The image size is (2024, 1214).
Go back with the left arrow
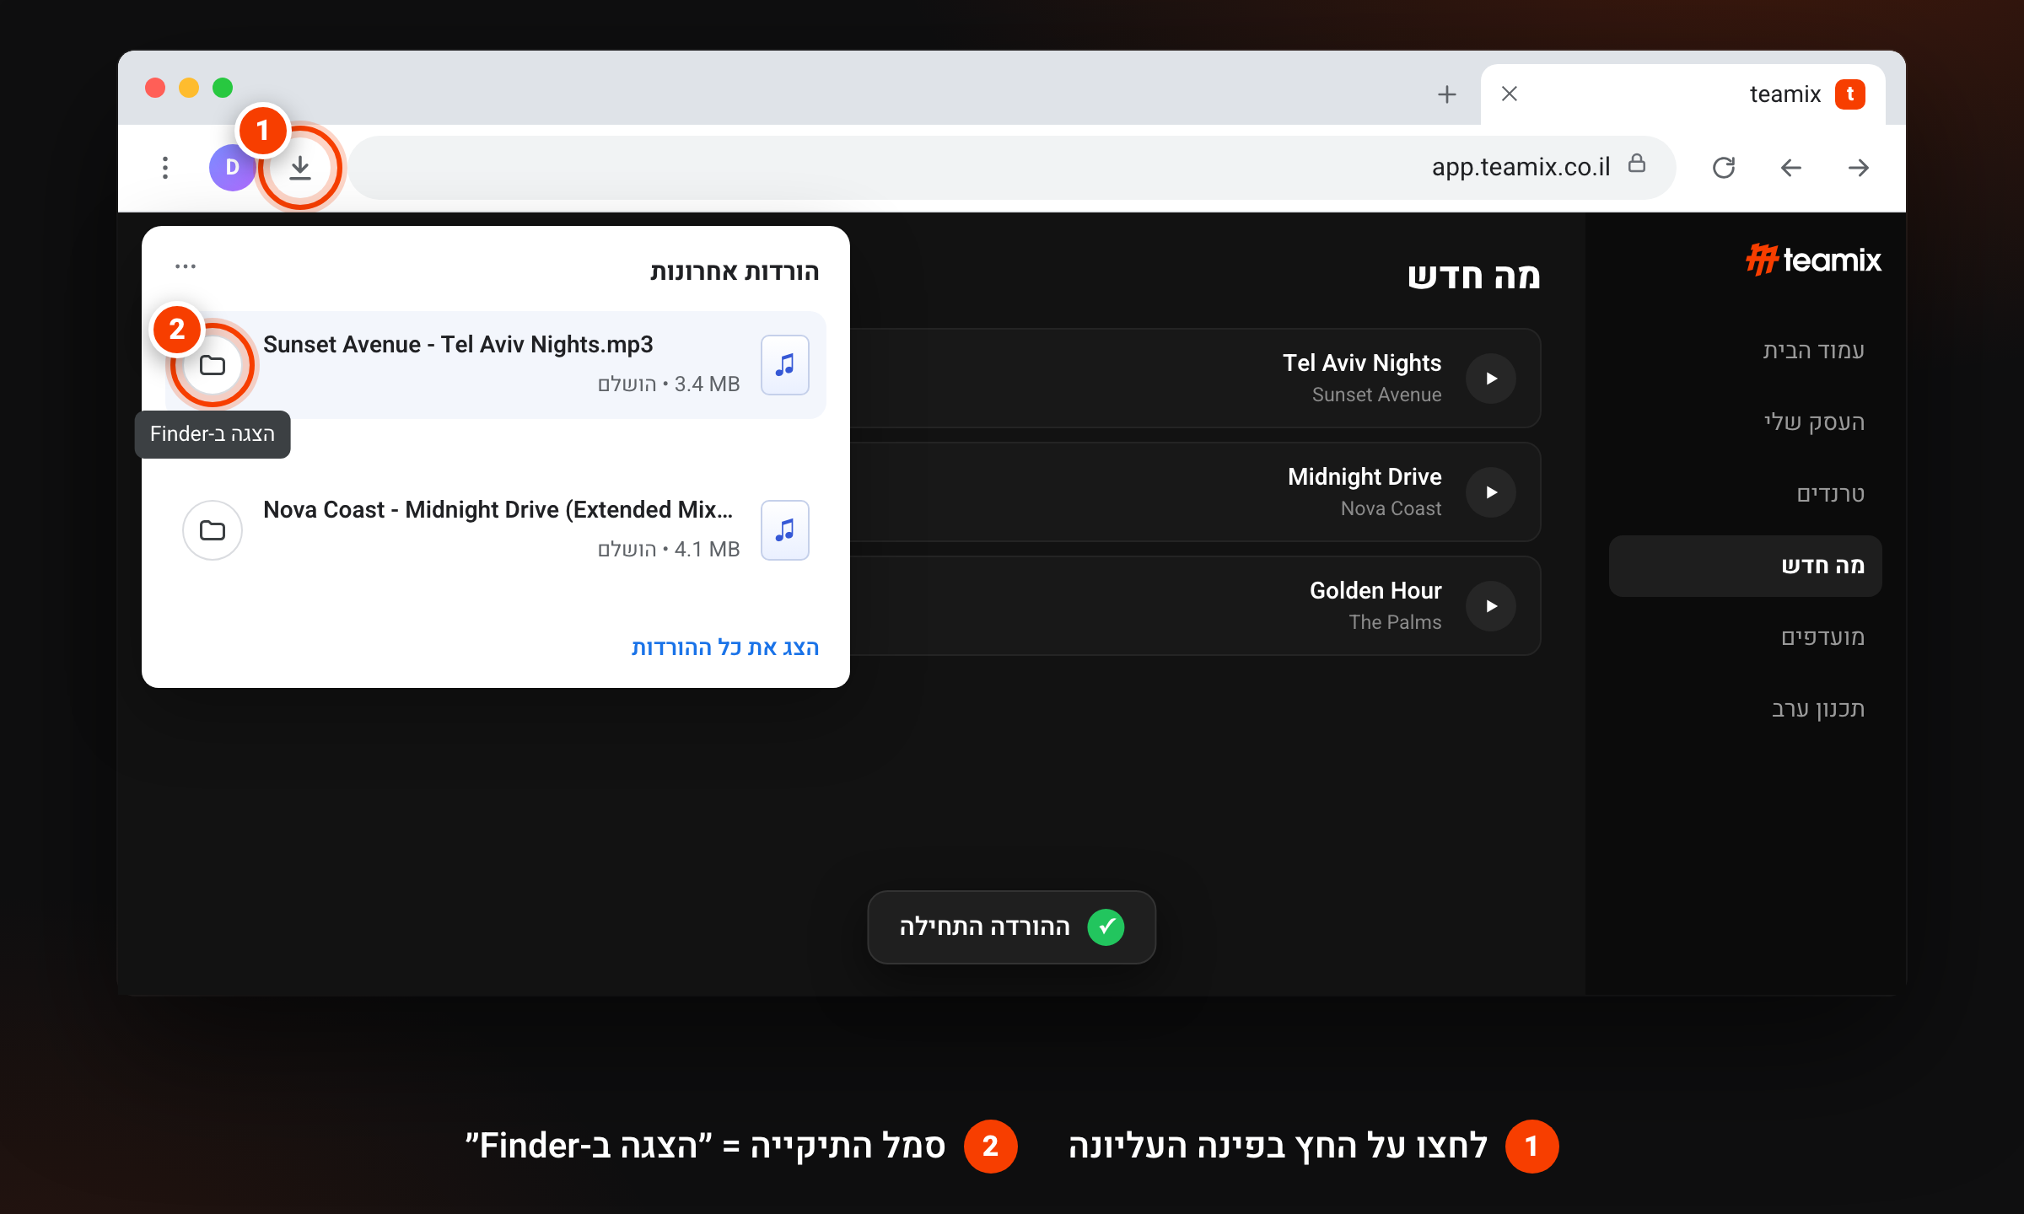pos(1791,168)
